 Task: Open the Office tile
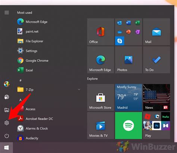point(100,32)
